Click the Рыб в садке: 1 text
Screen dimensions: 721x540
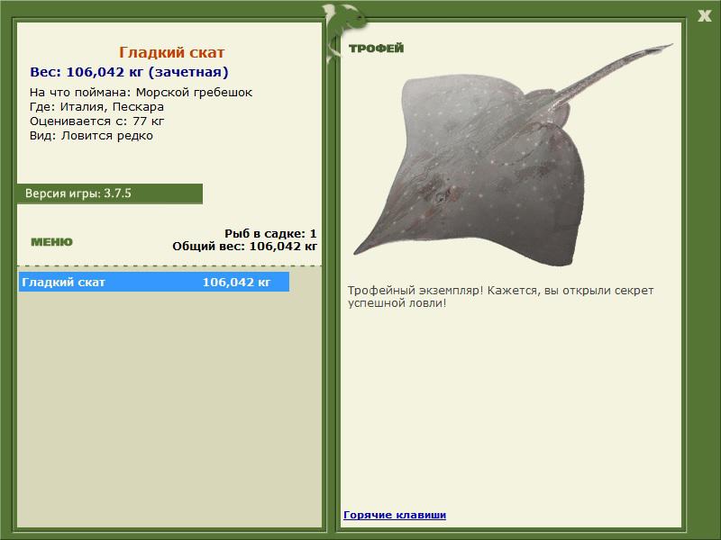coord(270,234)
